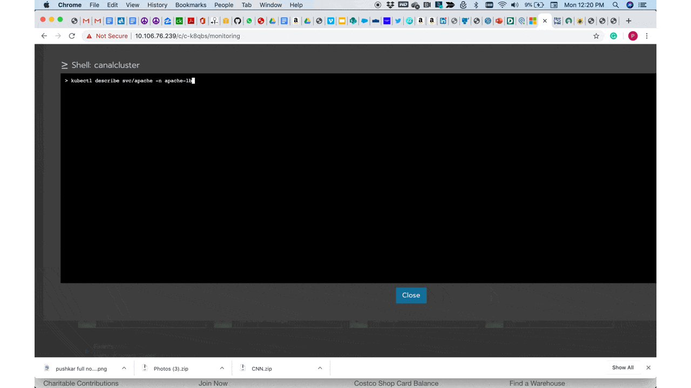691x388 pixels.
Task: Open the Grammarly extension icon
Action: [613, 36]
